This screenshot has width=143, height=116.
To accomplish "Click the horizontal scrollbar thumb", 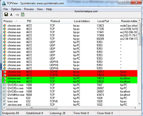I will 32,108.
